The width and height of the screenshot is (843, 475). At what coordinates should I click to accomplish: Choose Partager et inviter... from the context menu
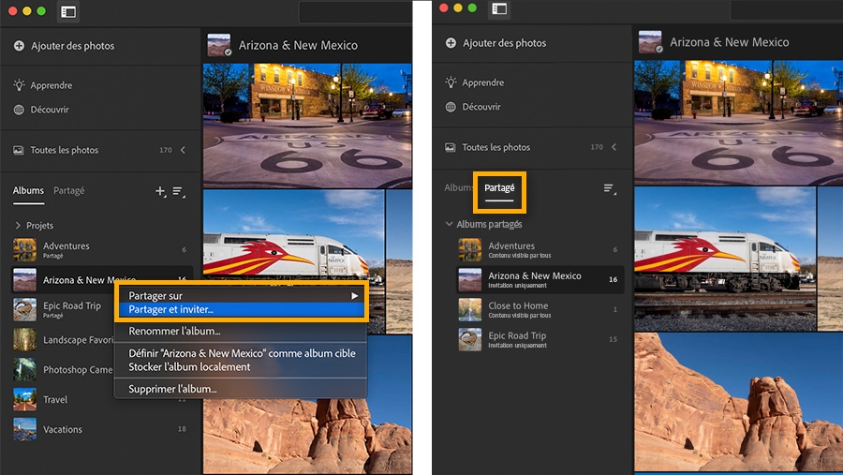[x=241, y=309]
